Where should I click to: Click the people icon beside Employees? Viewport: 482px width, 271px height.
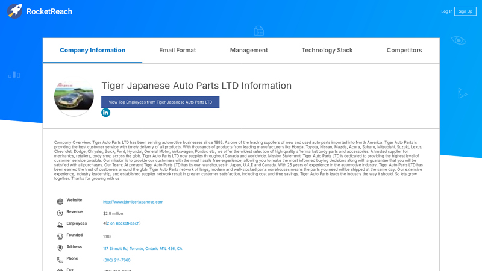coord(60,225)
